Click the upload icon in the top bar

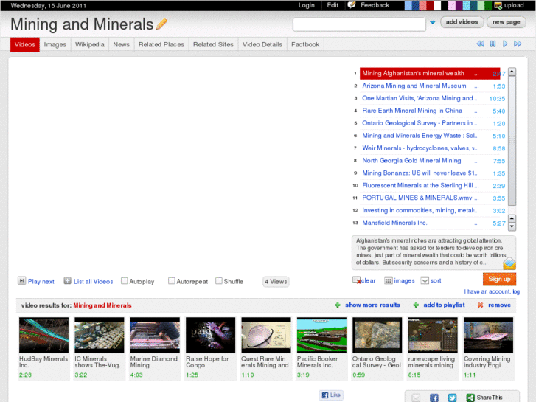pyautogui.click(x=498, y=5)
